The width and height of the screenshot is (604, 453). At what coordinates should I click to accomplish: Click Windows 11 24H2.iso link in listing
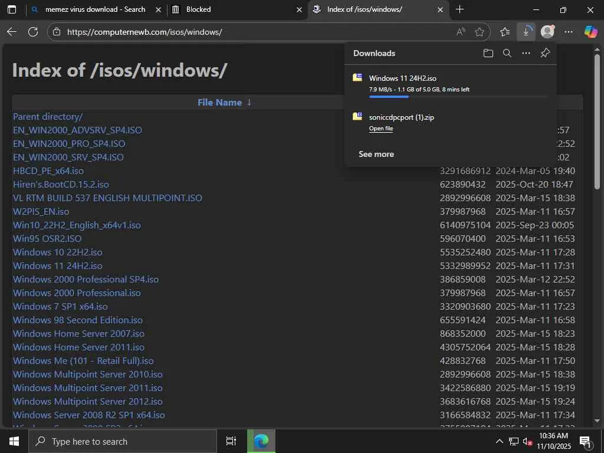point(58,266)
